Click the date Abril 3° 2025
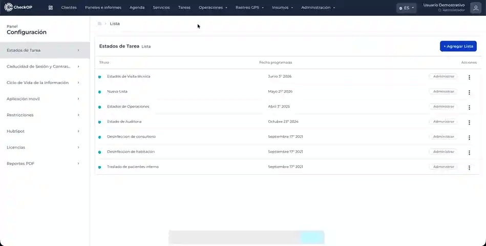 coord(279,107)
